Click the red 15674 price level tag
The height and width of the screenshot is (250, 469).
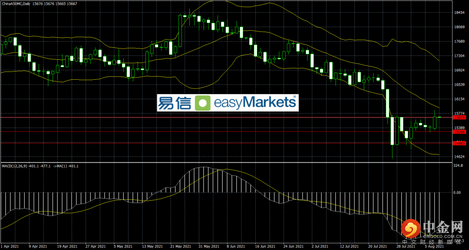[x=459, y=117]
